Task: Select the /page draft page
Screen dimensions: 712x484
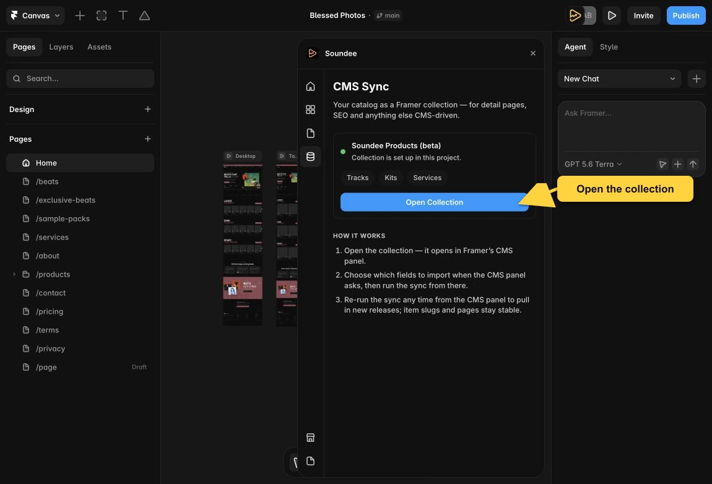Action: coord(80,367)
